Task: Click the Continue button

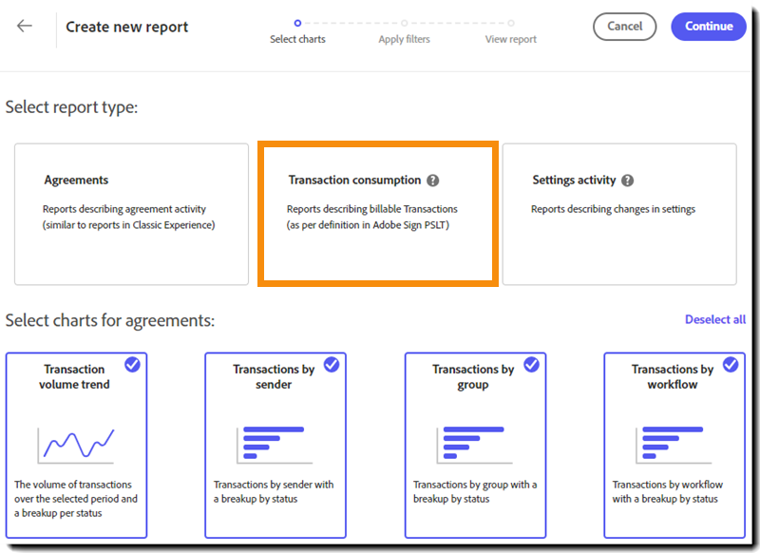Action: click(708, 27)
